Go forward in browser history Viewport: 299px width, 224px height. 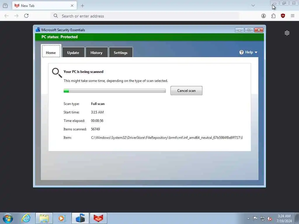coord(16,16)
